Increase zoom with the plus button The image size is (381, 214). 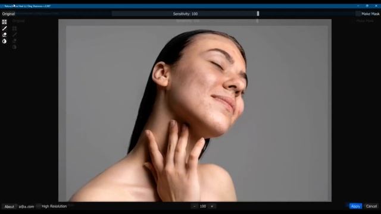tap(212, 206)
